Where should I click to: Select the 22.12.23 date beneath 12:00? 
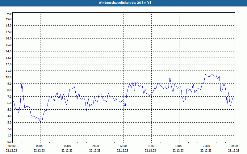123,150
